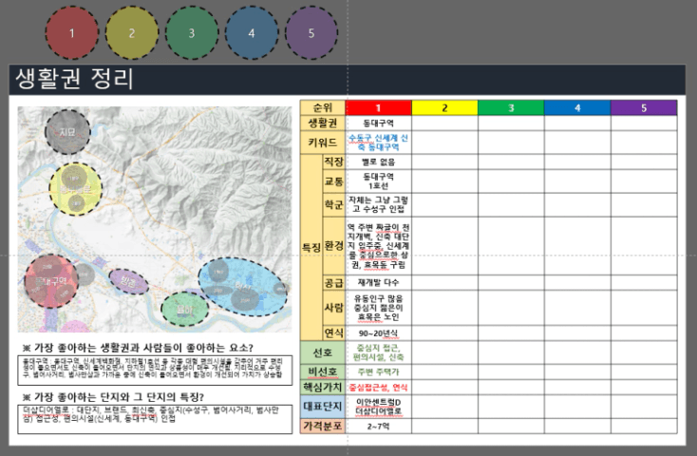Click the 환경 description cell in column 1
Image resolution: width=697 pixels, height=456 pixels.
coord(378,246)
